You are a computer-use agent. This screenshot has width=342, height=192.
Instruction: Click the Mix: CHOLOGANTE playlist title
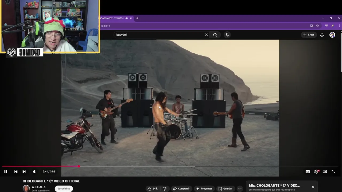[274, 185]
